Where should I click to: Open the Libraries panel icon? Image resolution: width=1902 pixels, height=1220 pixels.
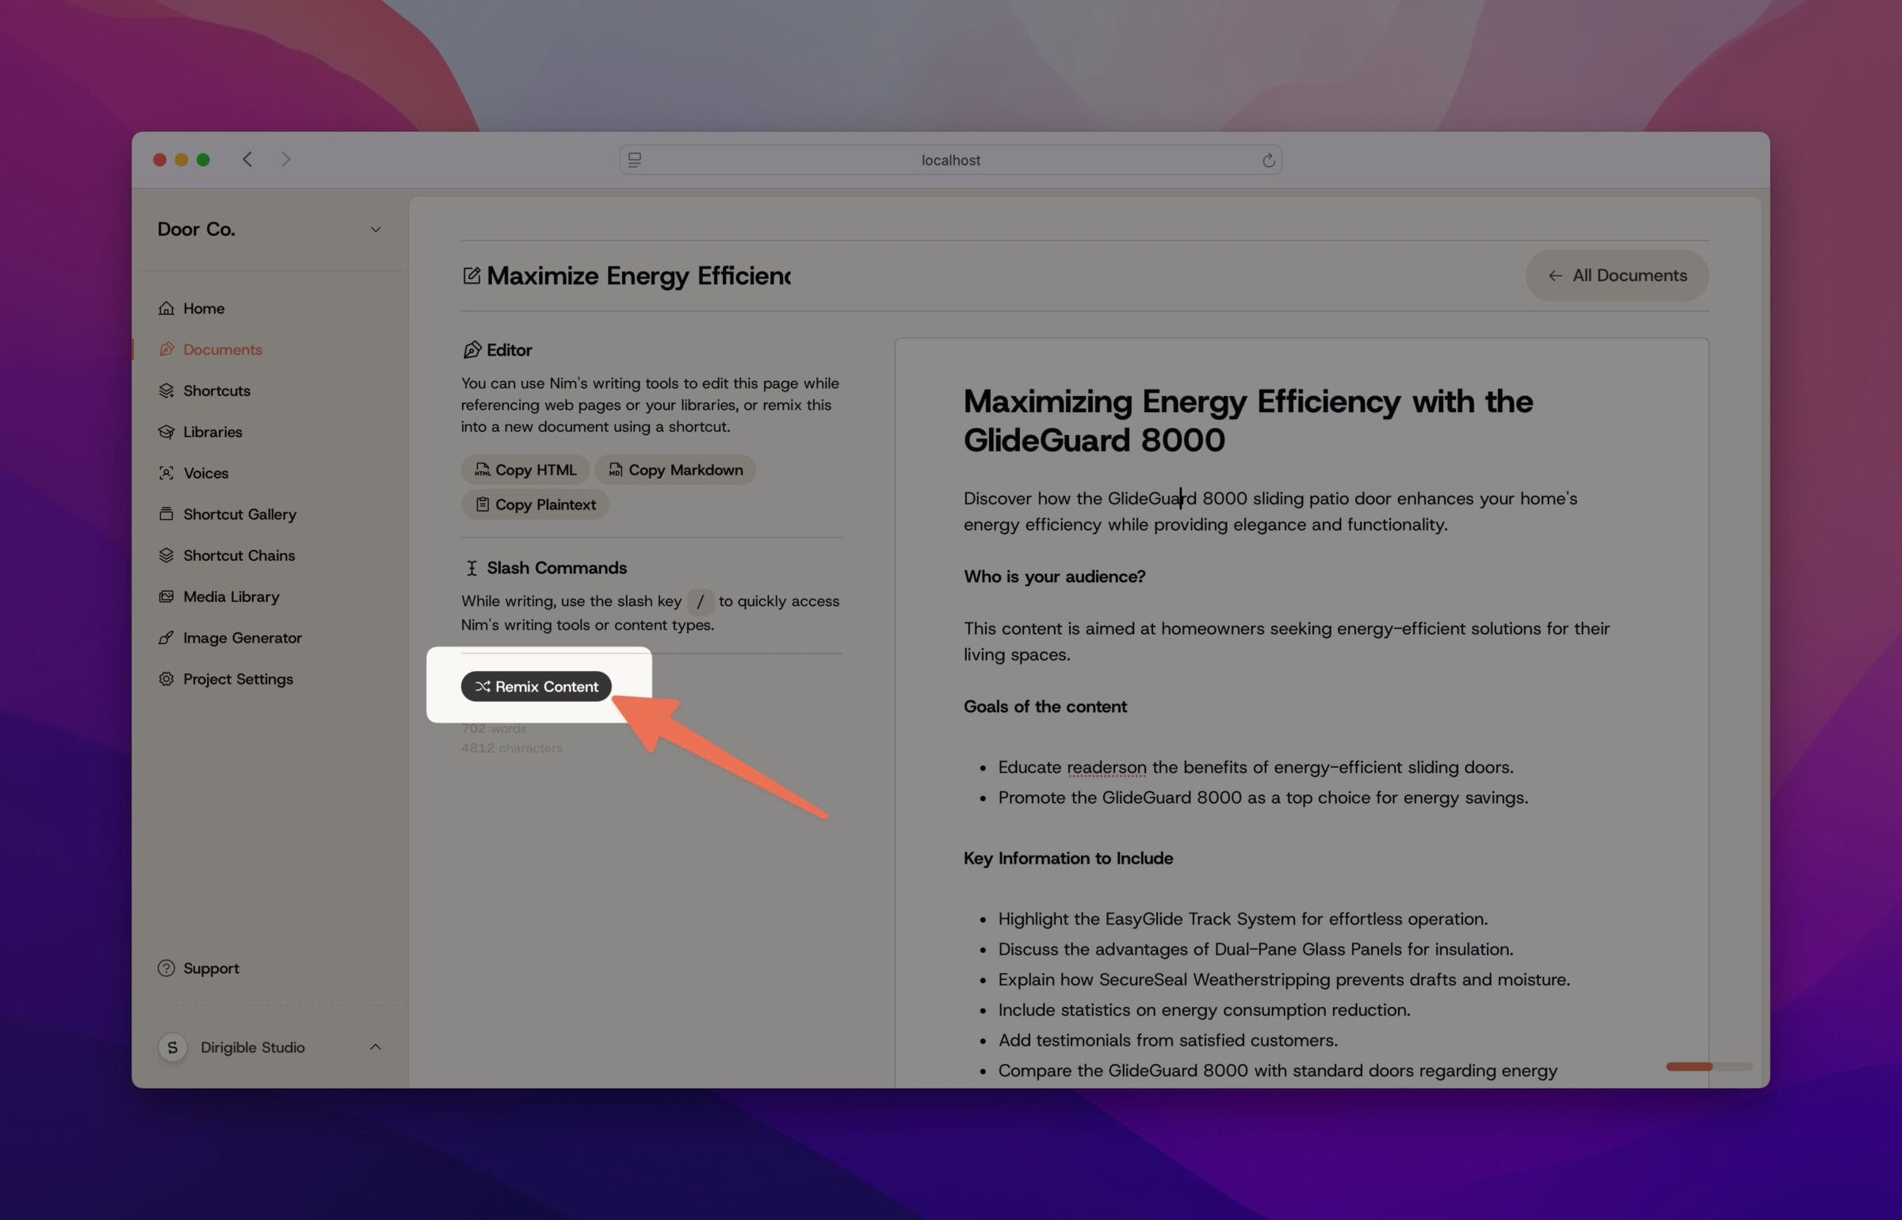(x=166, y=431)
